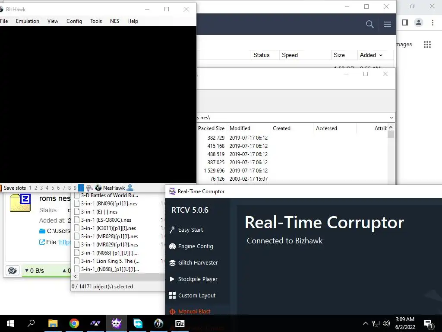Open Chrome's three-dot menu

point(433,22)
